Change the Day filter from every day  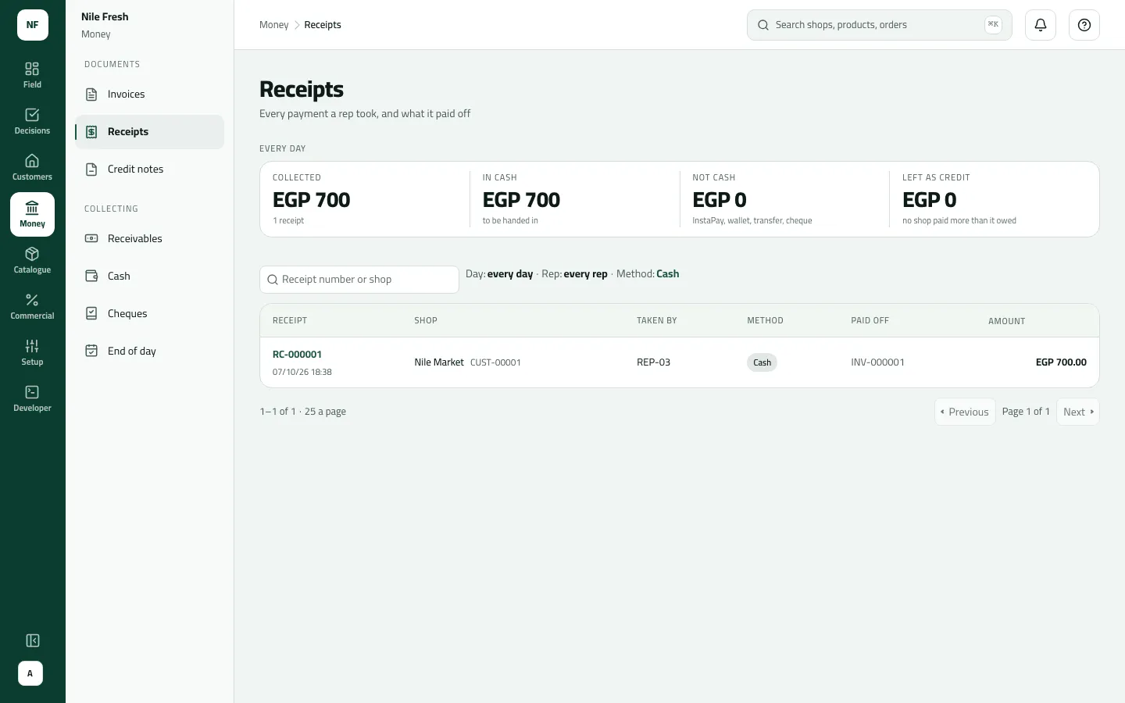[x=509, y=274]
